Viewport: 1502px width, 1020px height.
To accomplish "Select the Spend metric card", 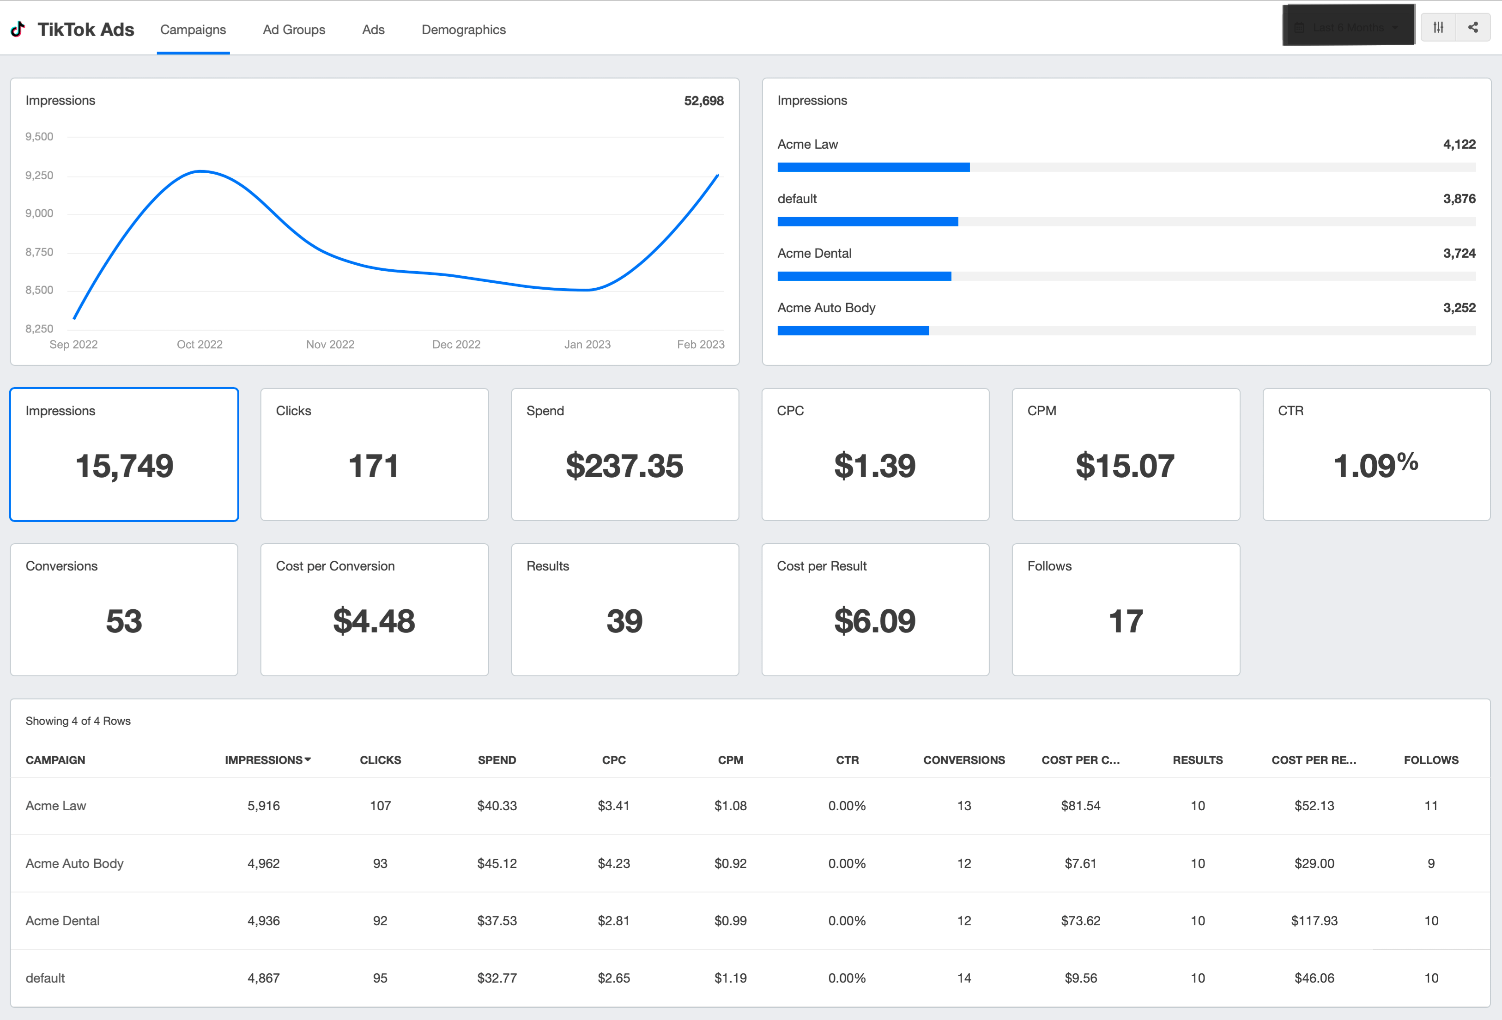I will tap(624, 455).
